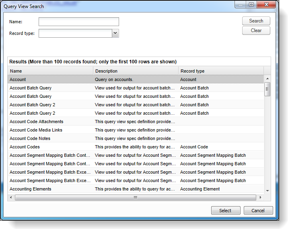Focus the Name input field
Screen dimensions: 288x229
[x=79, y=22]
